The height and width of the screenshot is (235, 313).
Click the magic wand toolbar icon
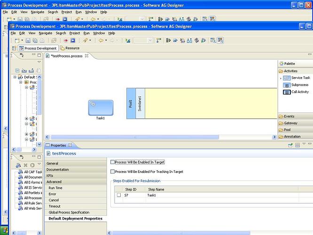tap(85, 40)
